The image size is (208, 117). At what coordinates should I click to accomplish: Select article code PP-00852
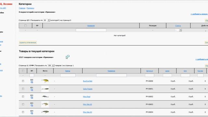[x=149, y=97]
